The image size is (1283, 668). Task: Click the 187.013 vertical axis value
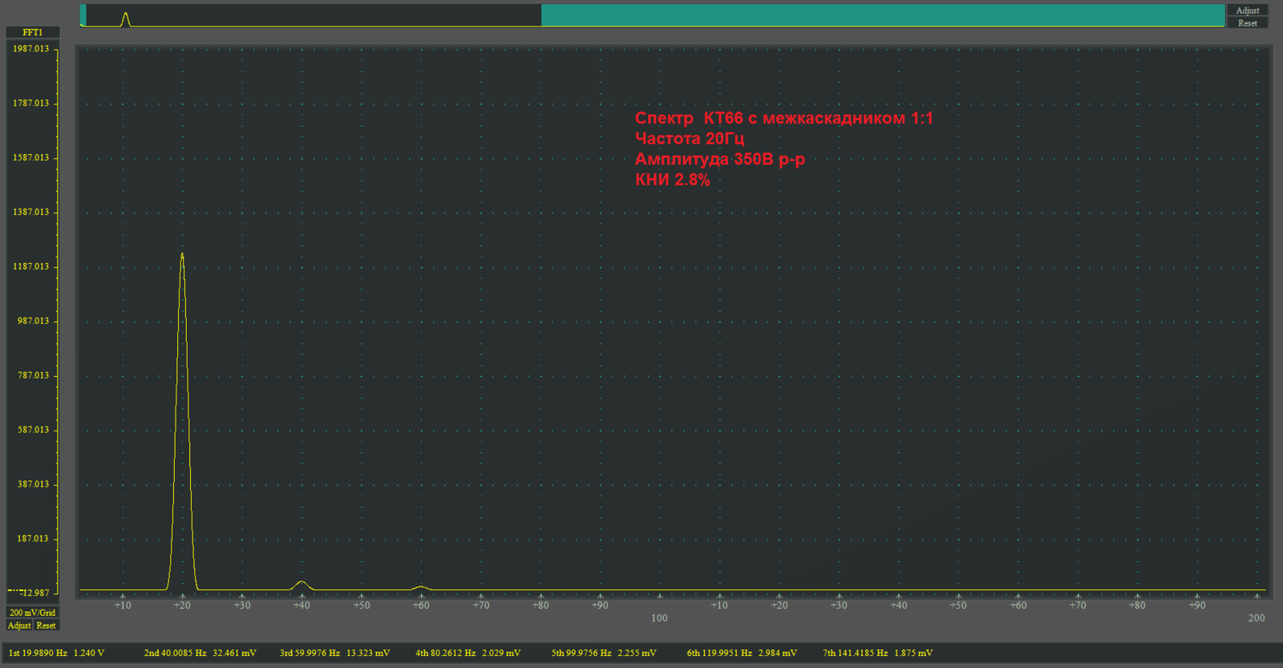[33, 539]
